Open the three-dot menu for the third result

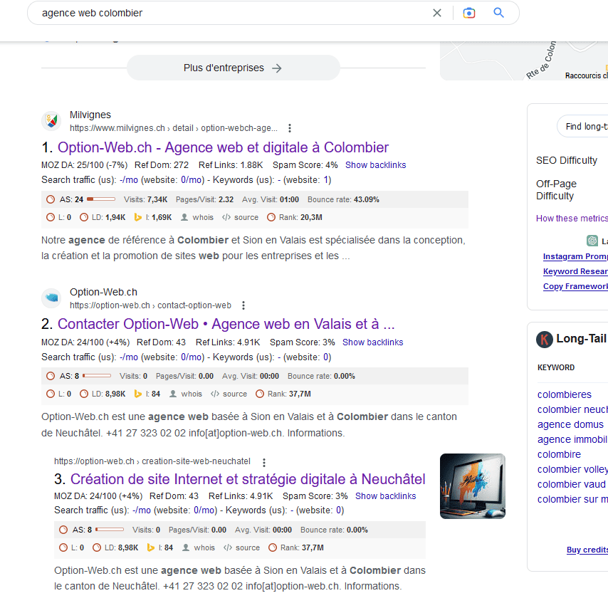(263, 462)
